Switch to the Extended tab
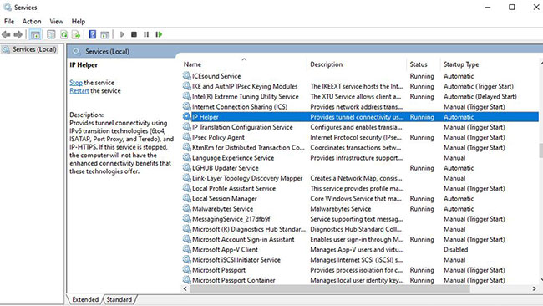The image size is (543, 306). click(x=85, y=299)
